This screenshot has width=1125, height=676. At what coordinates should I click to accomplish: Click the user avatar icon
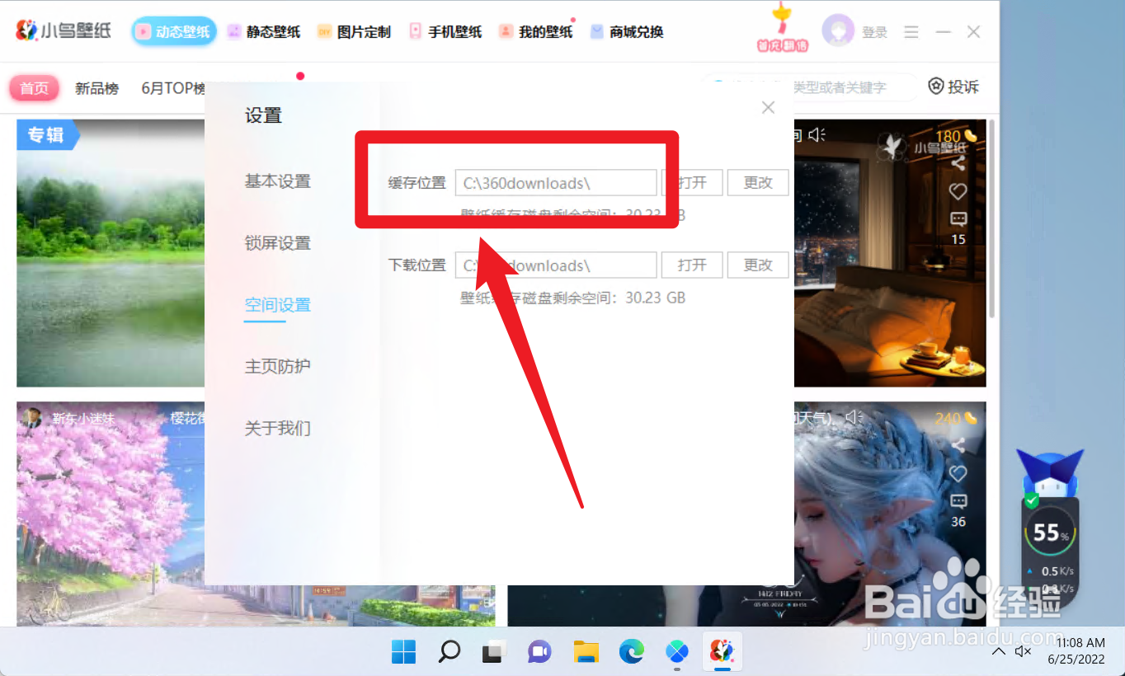pyautogui.click(x=838, y=31)
